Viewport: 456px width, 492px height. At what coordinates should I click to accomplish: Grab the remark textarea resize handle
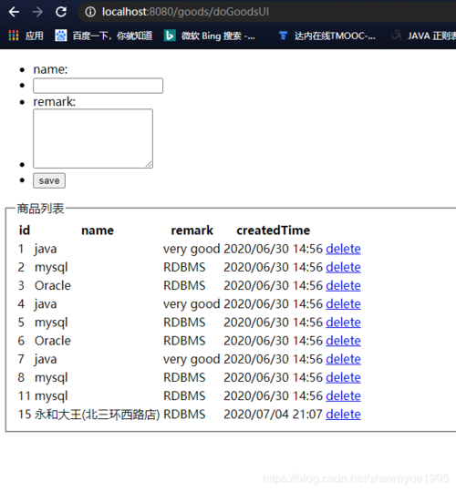149,164
